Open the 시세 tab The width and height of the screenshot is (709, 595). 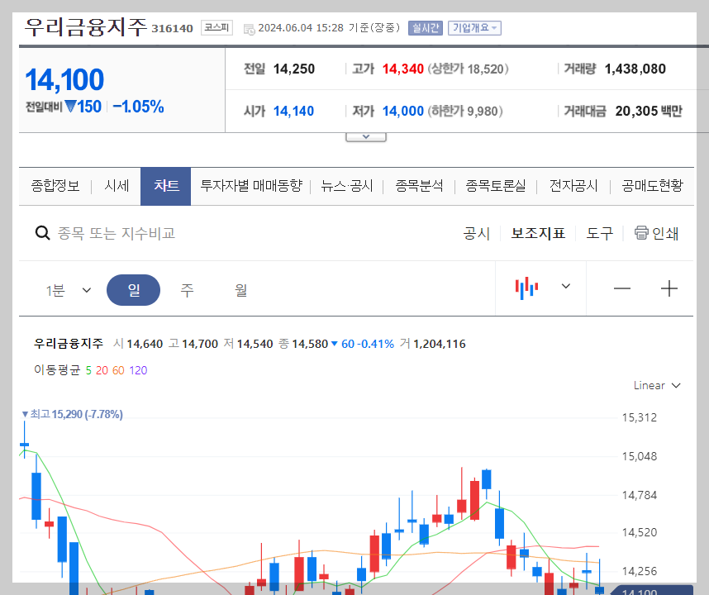(117, 186)
